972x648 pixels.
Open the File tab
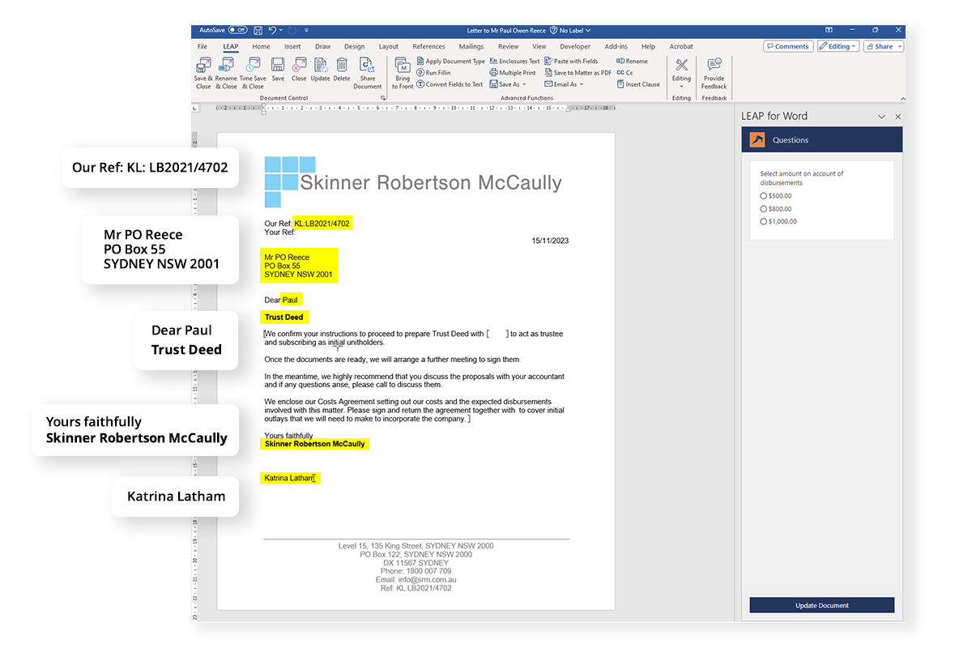point(202,47)
